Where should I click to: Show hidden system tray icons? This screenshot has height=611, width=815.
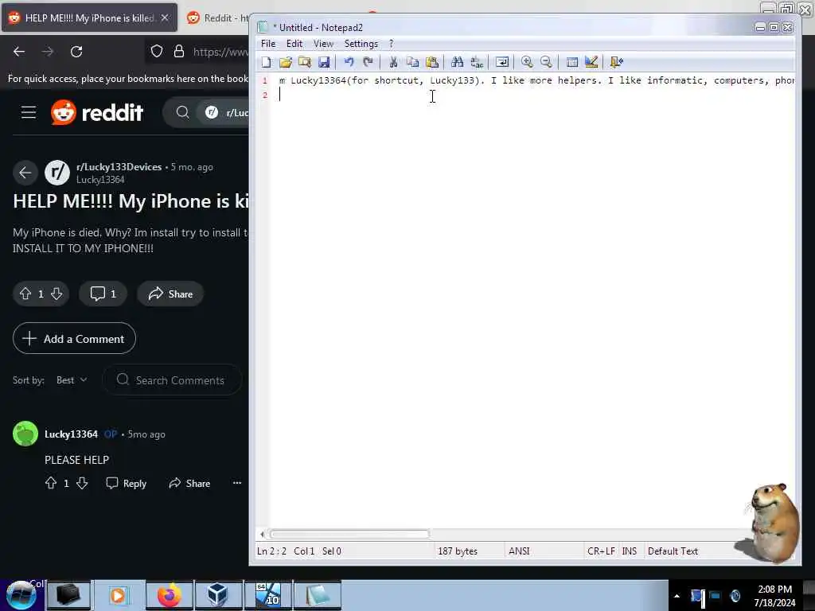(677, 596)
